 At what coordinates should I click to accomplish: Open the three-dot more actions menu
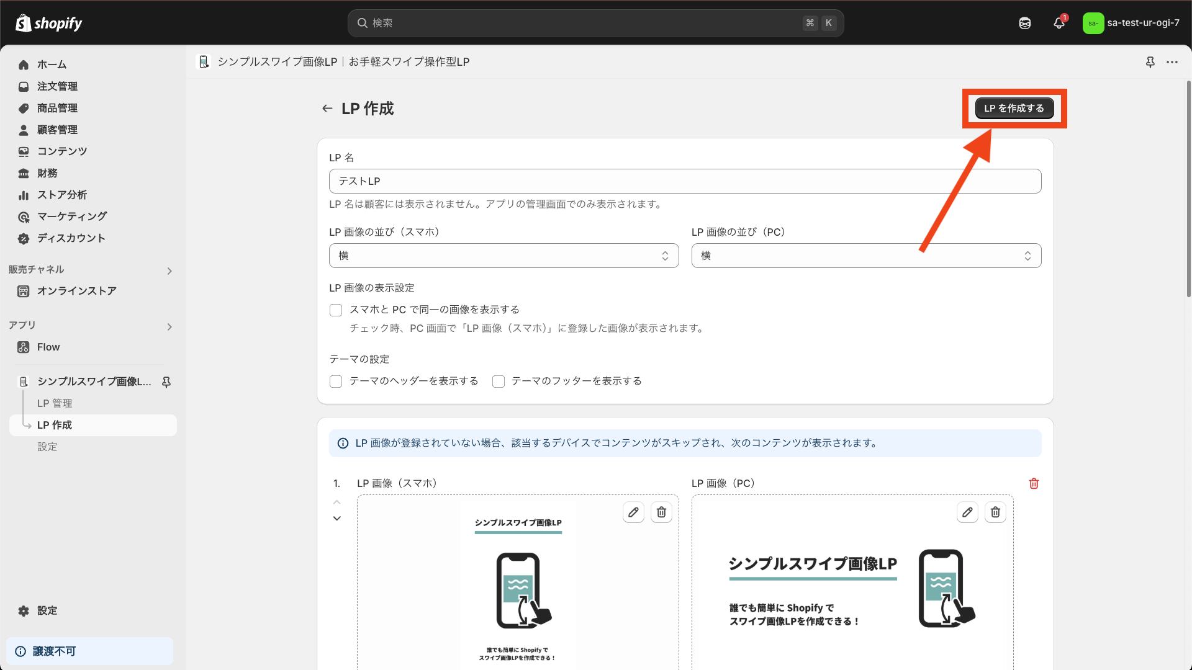point(1172,62)
